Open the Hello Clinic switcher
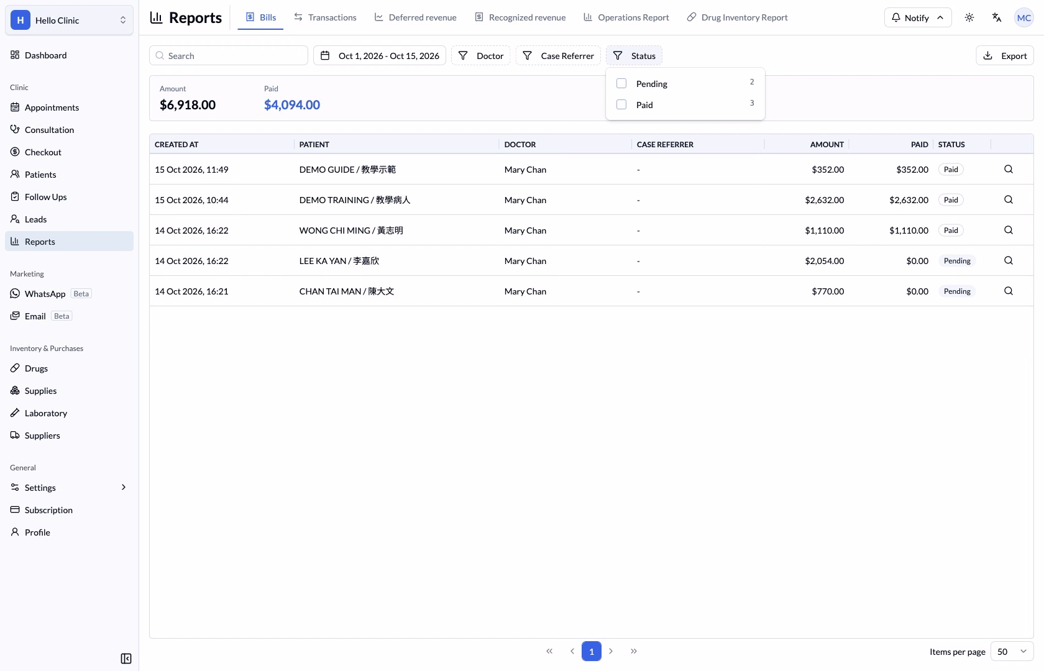Viewport: 1044px width, 671px height. tap(69, 21)
